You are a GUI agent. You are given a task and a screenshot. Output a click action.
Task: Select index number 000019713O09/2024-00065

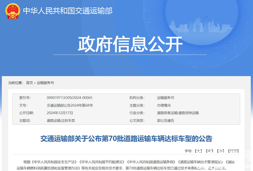(x=69, y=98)
